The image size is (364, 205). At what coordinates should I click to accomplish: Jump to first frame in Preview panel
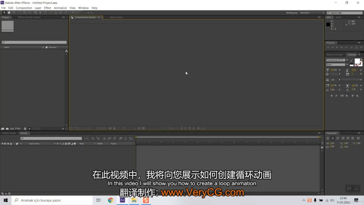pyautogui.click(x=328, y=48)
